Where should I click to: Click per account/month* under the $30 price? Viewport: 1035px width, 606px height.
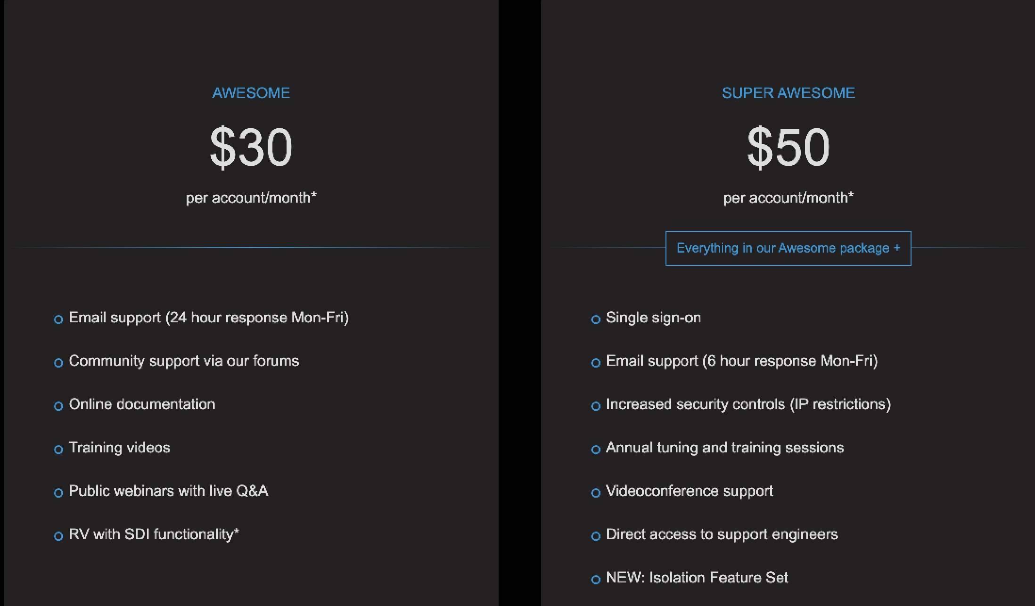coord(251,198)
